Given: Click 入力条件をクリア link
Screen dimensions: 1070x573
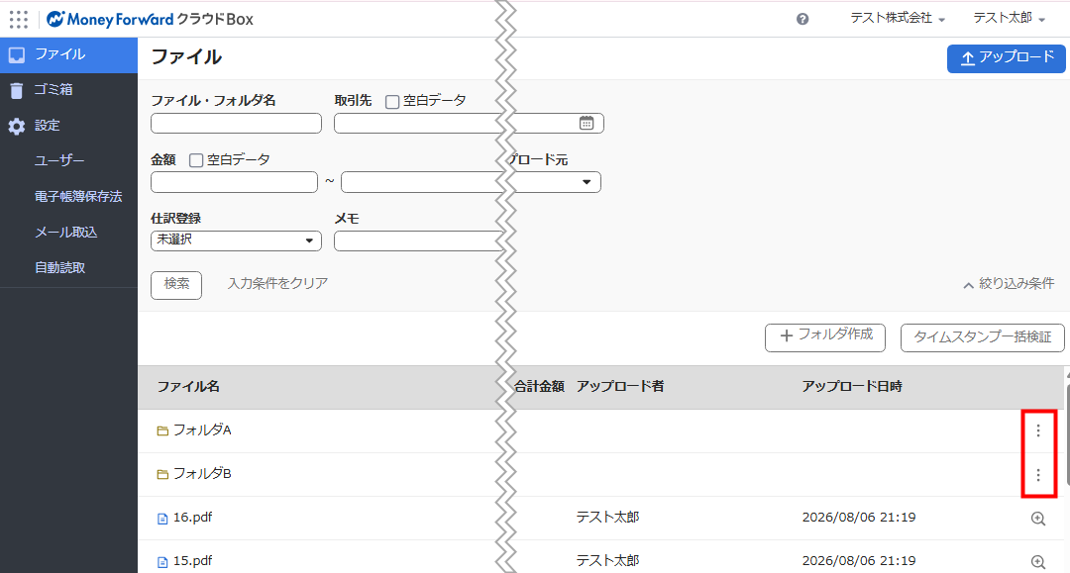Looking at the screenshot, I should pos(277,283).
